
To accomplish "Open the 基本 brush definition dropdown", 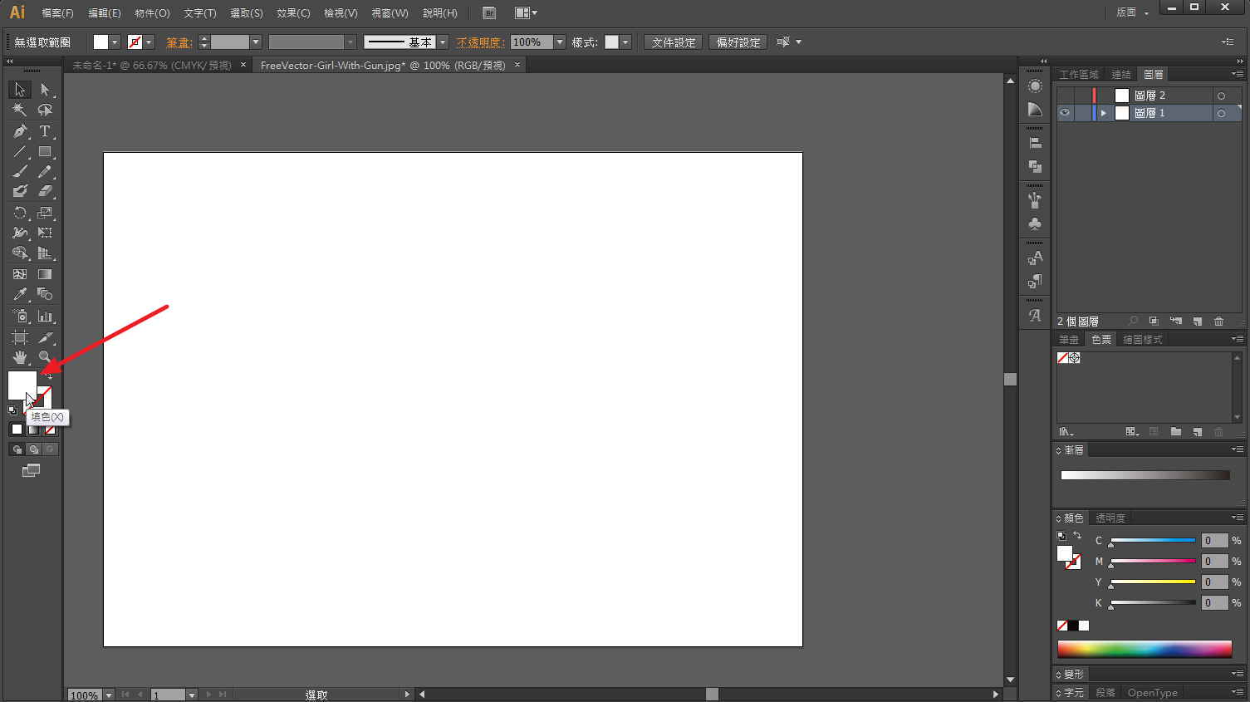I will [x=443, y=42].
